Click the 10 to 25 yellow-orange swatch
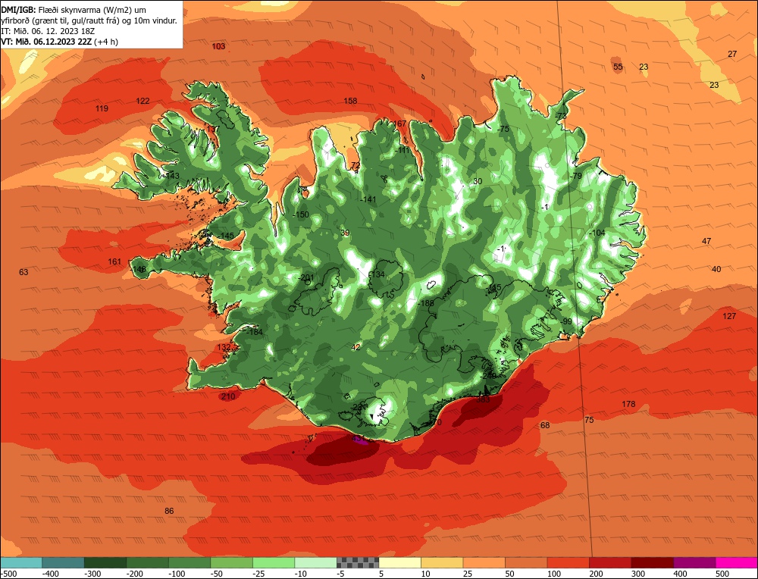Image resolution: width=758 pixels, height=579 pixels. pos(443,562)
